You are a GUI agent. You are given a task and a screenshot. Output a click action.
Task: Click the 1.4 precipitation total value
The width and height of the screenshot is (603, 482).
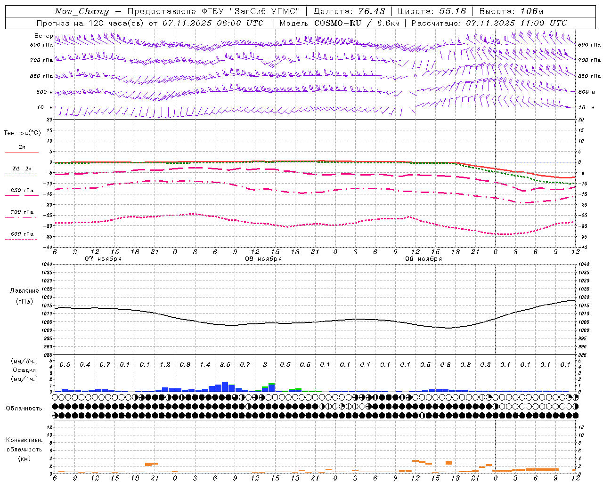pos(205,364)
